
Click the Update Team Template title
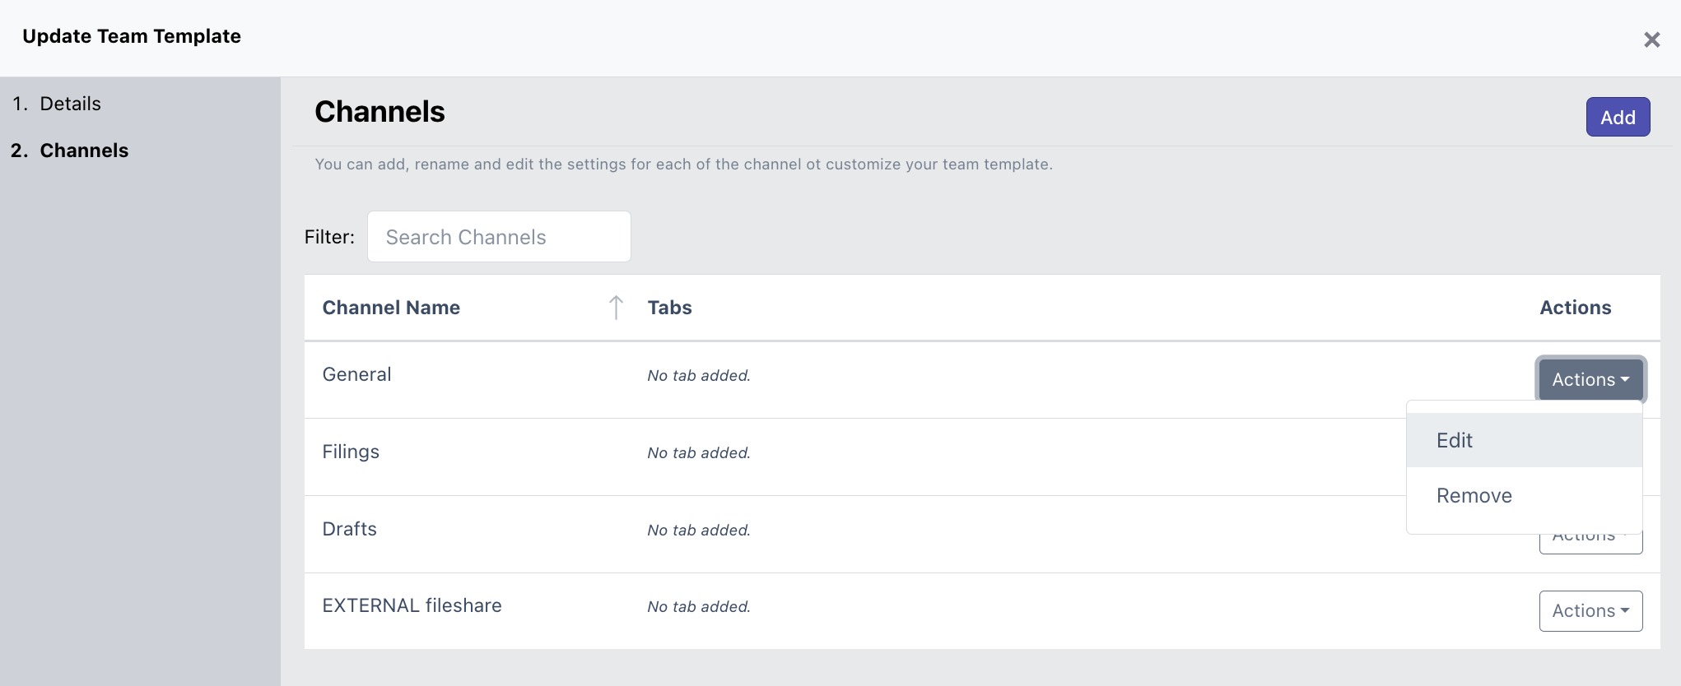coord(132,36)
